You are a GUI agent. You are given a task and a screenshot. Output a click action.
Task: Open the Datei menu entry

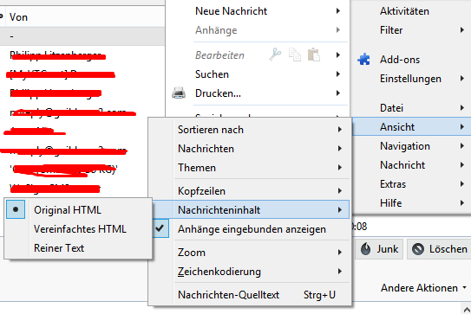point(410,108)
